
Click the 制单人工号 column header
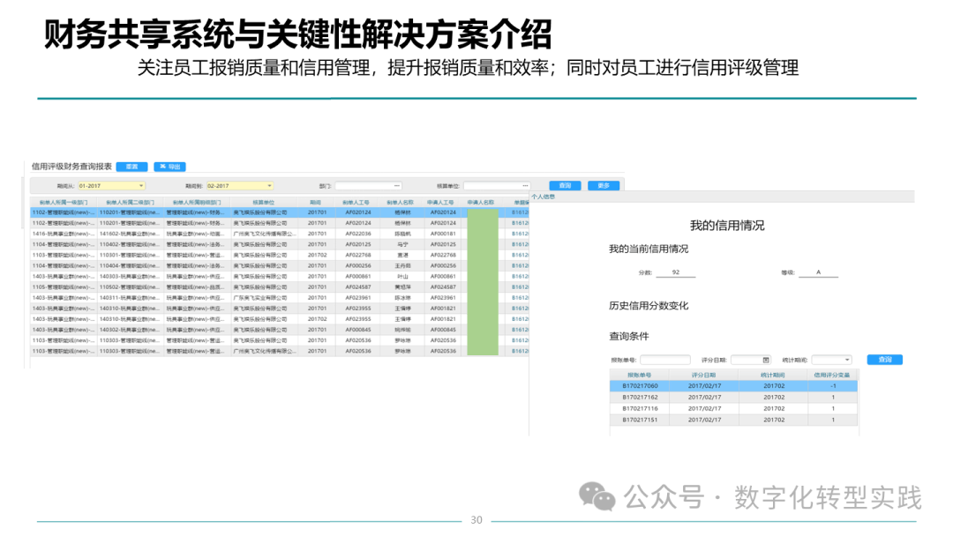[356, 202]
